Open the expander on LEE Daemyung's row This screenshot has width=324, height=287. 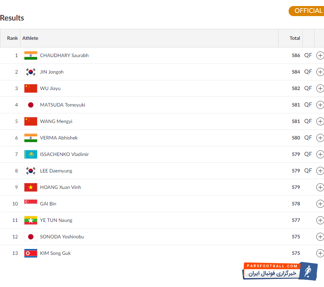(320, 171)
